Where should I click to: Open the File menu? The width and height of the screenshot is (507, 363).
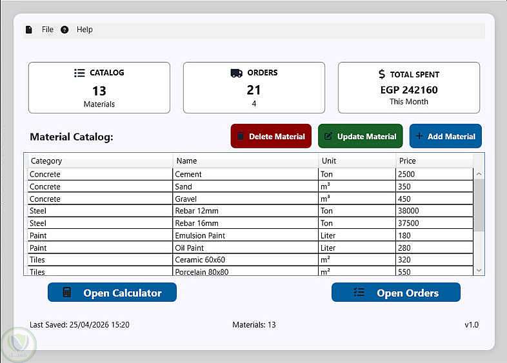point(47,30)
